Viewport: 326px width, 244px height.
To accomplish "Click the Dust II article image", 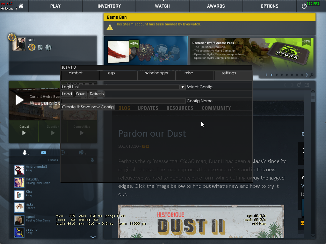I will [201, 221].
